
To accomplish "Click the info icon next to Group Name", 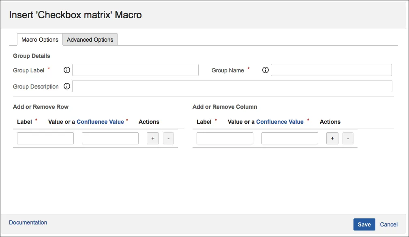I will point(265,70).
